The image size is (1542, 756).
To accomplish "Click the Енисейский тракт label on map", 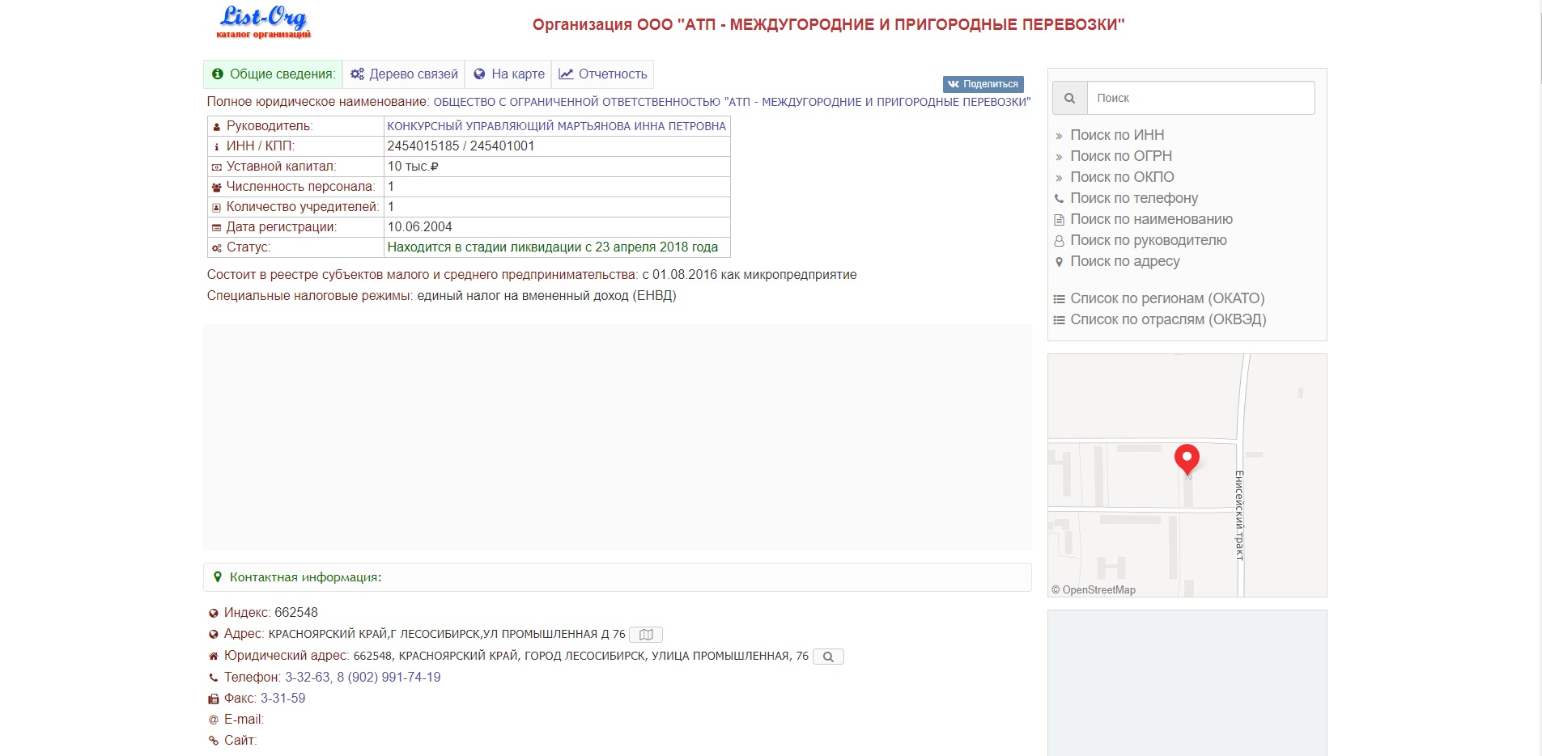I will click(x=1238, y=515).
